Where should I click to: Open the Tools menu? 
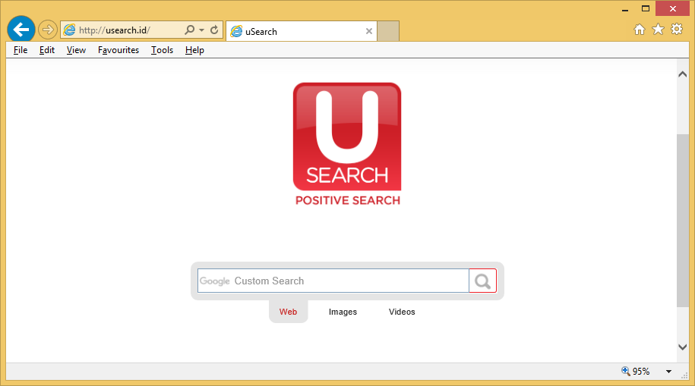coord(163,50)
